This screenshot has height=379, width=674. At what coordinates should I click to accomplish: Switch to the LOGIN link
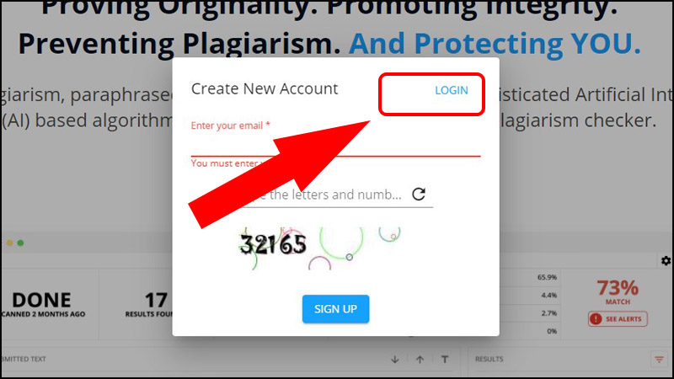coord(452,90)
